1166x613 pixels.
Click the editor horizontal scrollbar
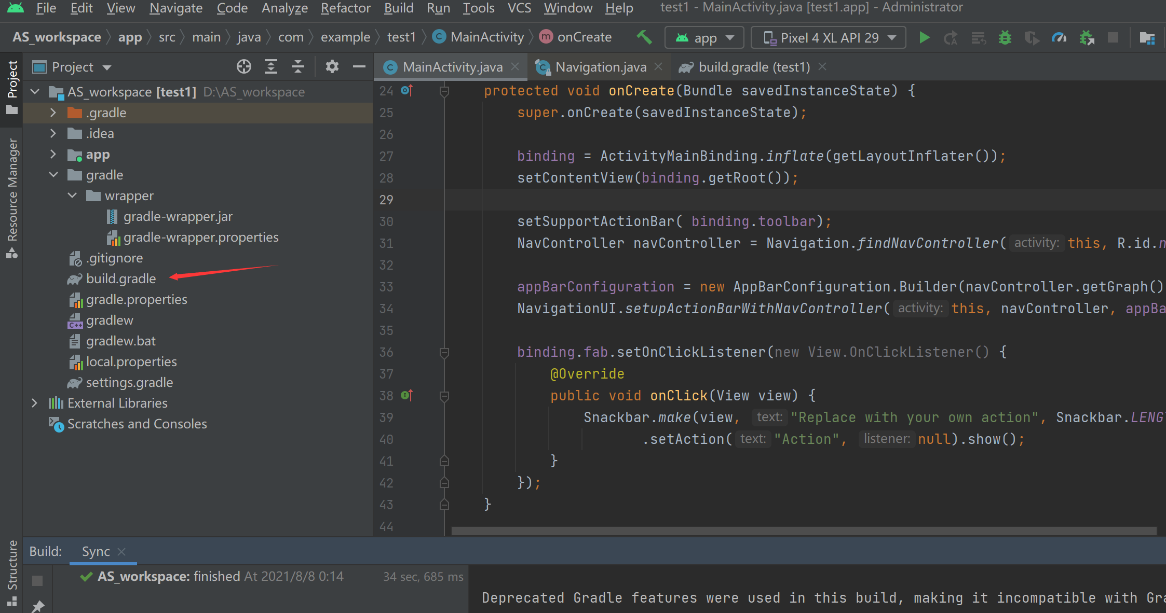pos(804,531)
